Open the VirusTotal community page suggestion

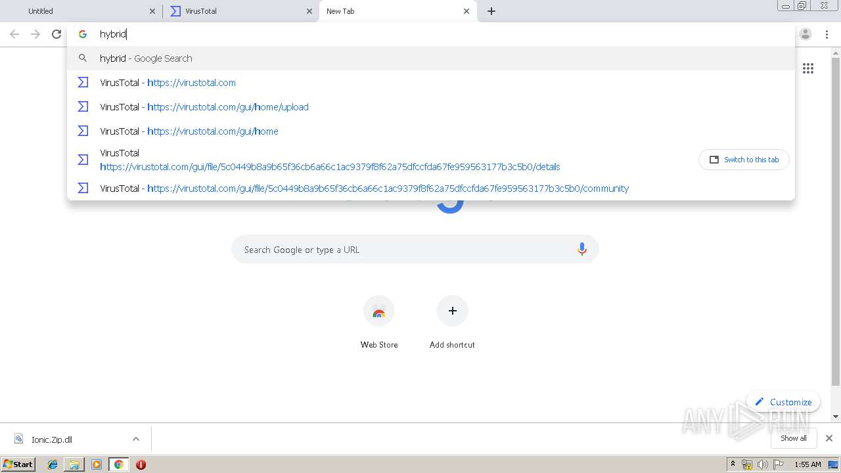pos(430,189)
